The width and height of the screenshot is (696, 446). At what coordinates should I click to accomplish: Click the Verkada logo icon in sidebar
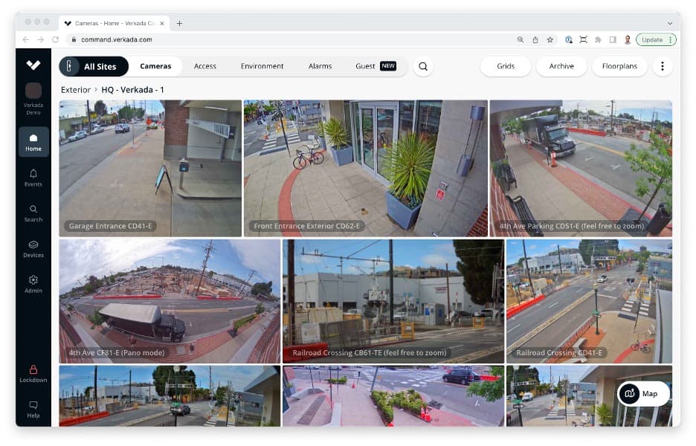(33, 65)
